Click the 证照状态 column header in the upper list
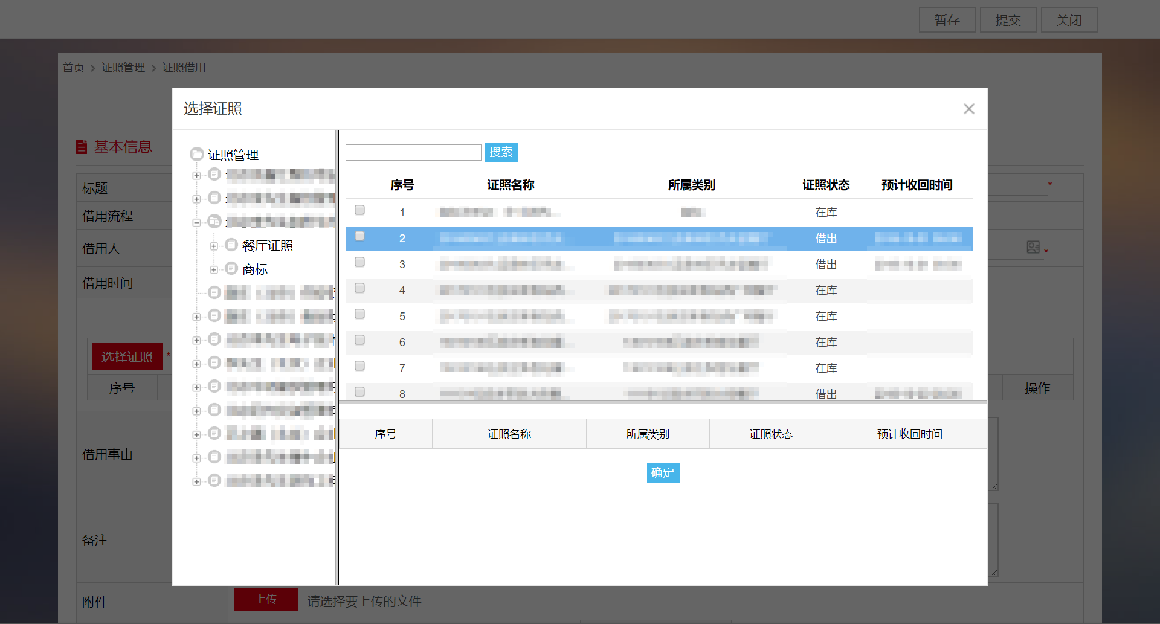The width and height of the screenshot is (1160, 624). coord(826,185)
